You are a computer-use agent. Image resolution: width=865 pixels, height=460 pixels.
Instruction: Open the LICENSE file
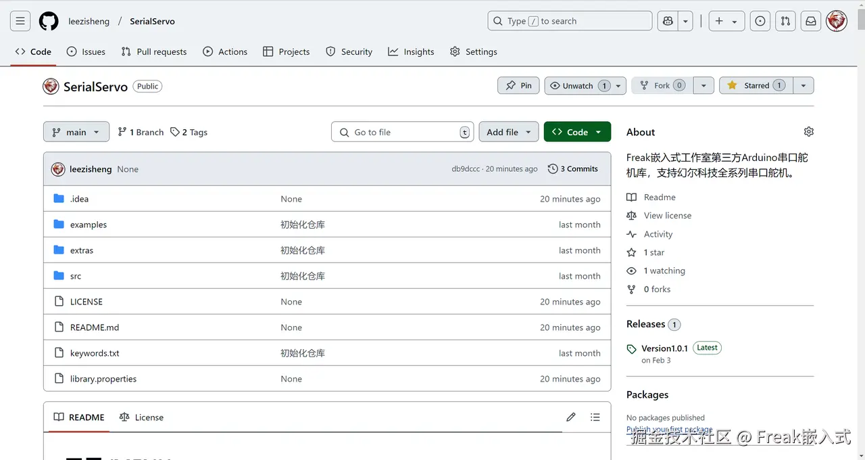tap(86, 302)
